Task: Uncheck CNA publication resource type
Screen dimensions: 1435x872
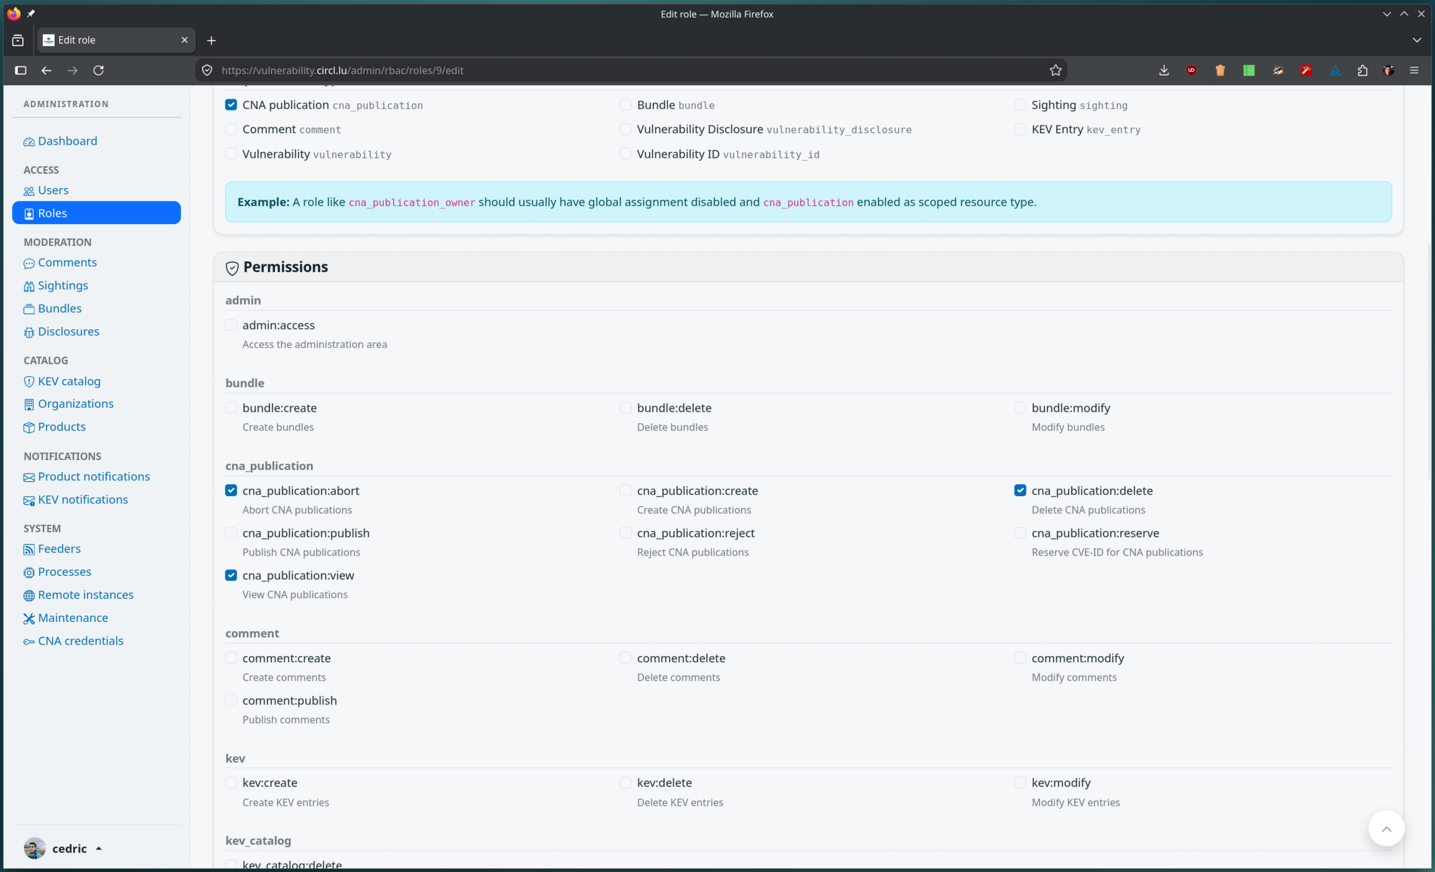Action: [x=231, y=105]
